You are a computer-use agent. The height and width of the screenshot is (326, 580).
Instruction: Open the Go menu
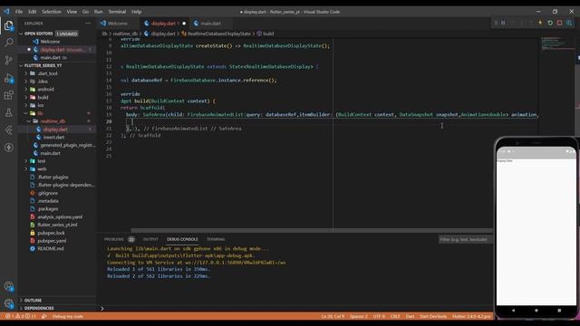85,12
